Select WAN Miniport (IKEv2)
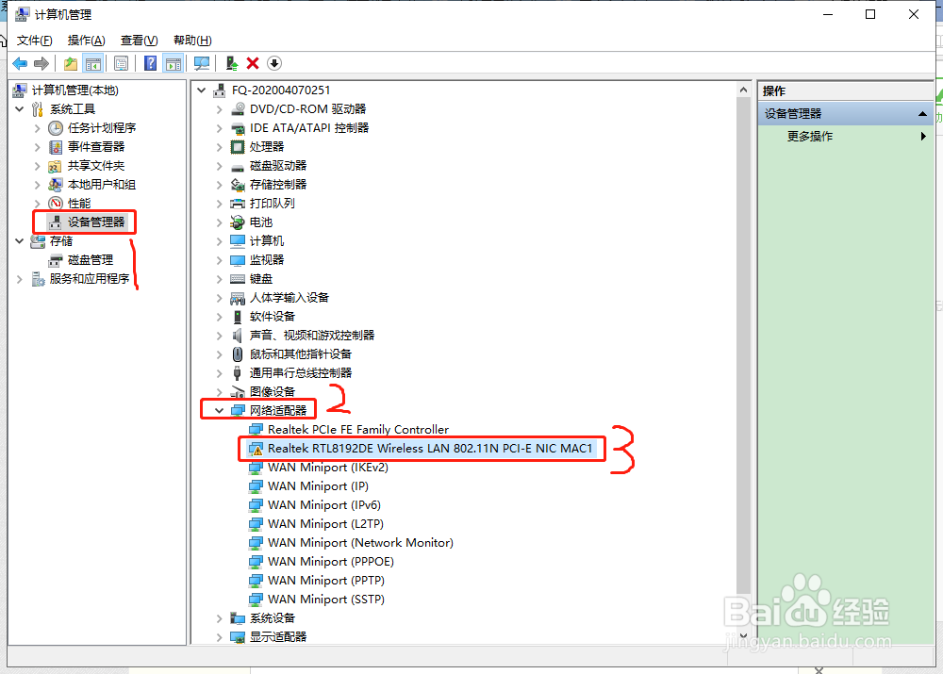 pos(328,468)
